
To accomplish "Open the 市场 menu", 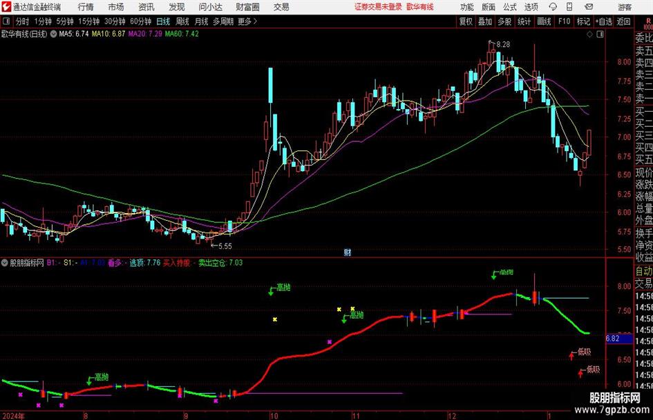I will point(116,7).
